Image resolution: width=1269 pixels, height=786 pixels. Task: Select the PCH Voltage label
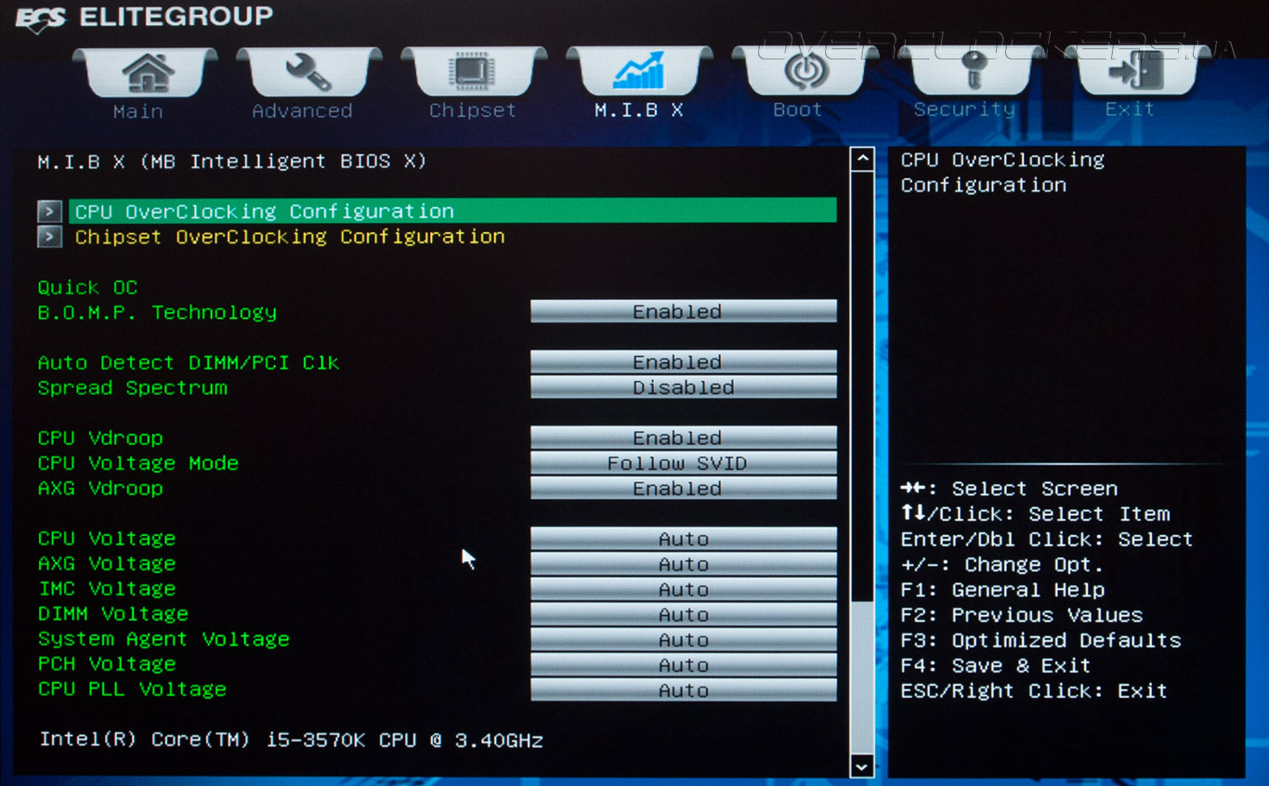107,664
